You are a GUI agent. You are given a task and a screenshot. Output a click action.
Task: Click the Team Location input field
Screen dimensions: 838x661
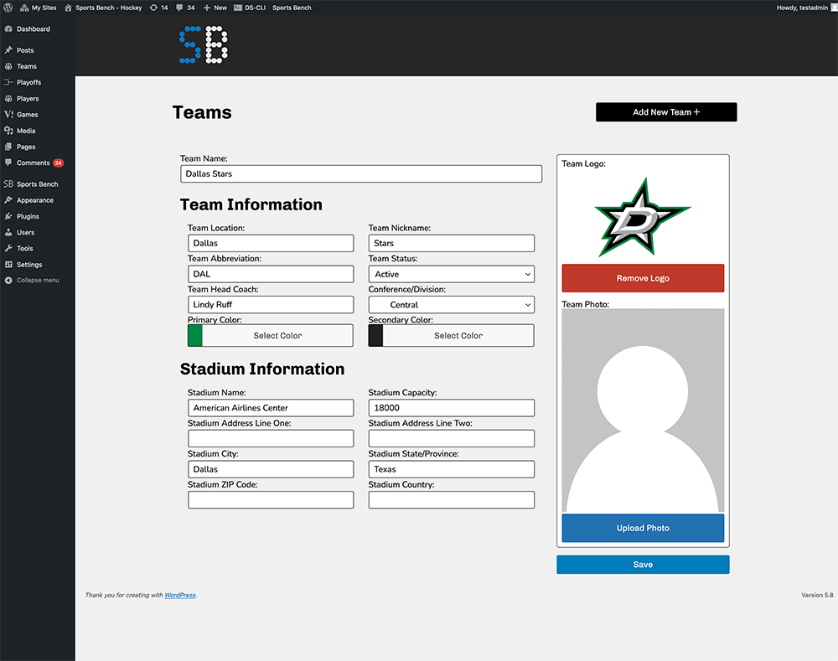pos(271,243)
